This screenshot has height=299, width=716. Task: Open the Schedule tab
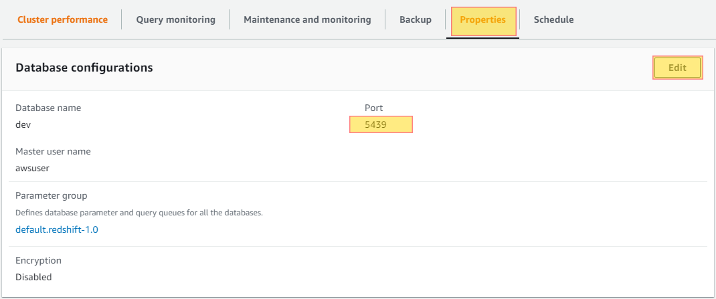[x=554, y=19]
